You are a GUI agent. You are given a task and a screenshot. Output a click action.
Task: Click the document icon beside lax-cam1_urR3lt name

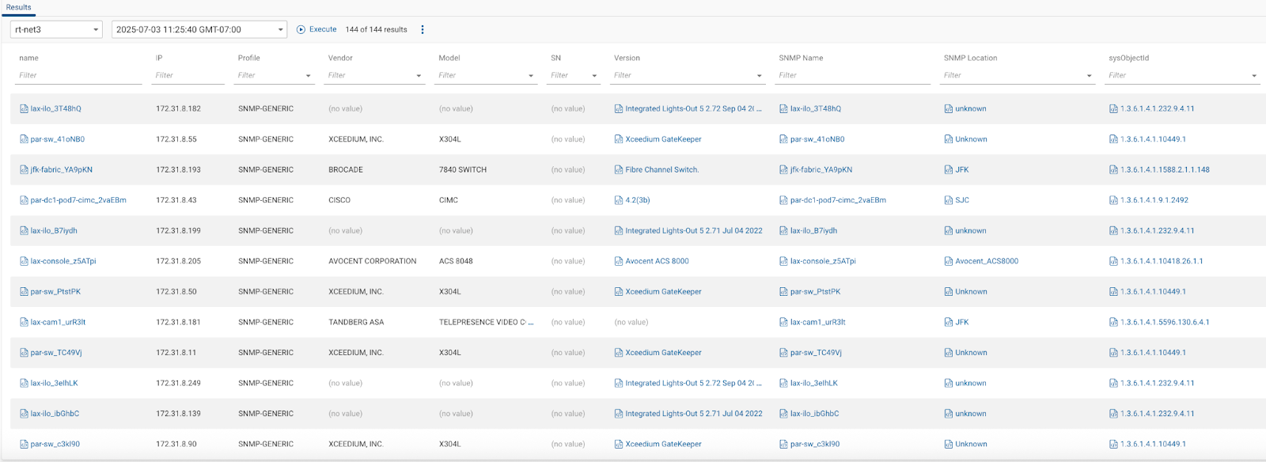pos(24,323)
